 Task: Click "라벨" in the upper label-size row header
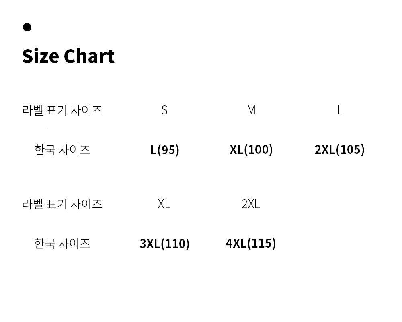pos(33,110)
